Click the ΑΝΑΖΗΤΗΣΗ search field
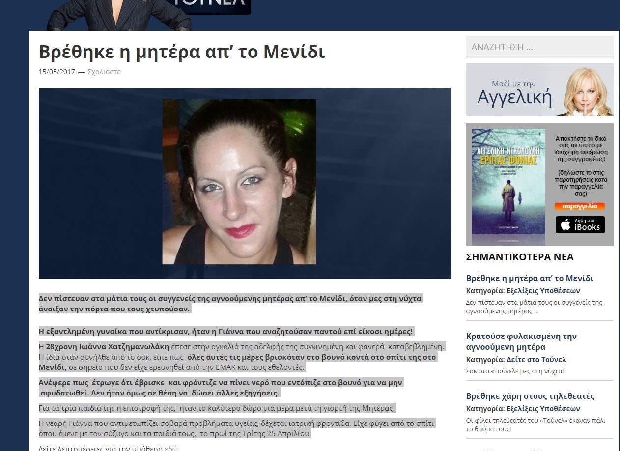This screenshot has height=451, width=620. coord(539,48)
